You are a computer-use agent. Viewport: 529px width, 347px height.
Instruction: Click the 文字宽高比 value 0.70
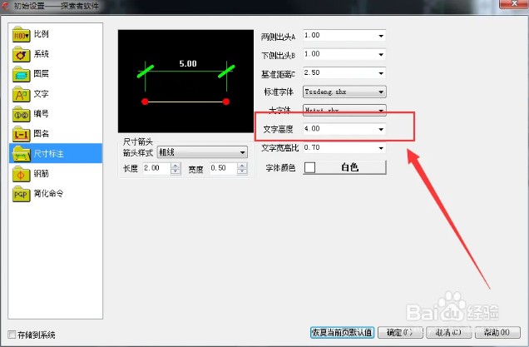pos(312,147)
